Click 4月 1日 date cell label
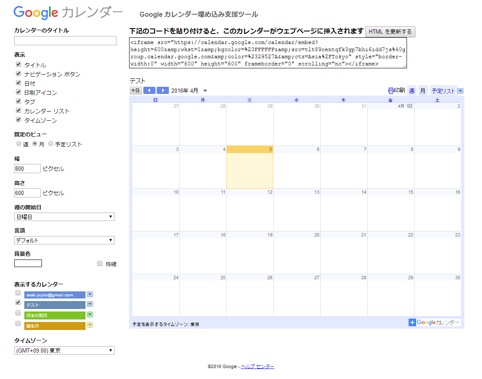This screenshot has height=379, width=482. click(x=405, y=106)
